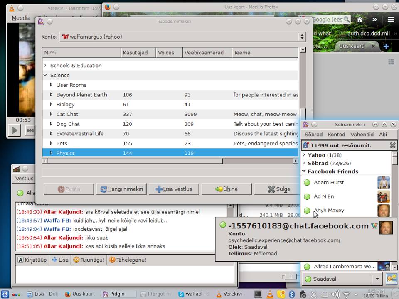Play the video in VLC

(x=14, y=131)
